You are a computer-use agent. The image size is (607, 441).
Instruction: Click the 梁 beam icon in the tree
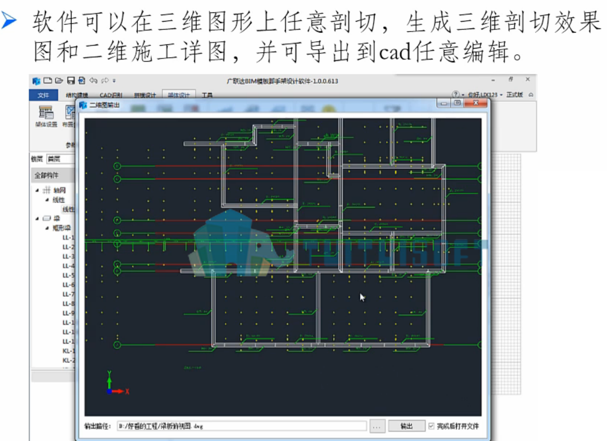pyautogui.click(x=46, y=218)
